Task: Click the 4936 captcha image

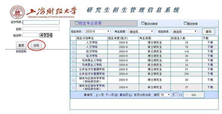Action: tap(46, 35)
